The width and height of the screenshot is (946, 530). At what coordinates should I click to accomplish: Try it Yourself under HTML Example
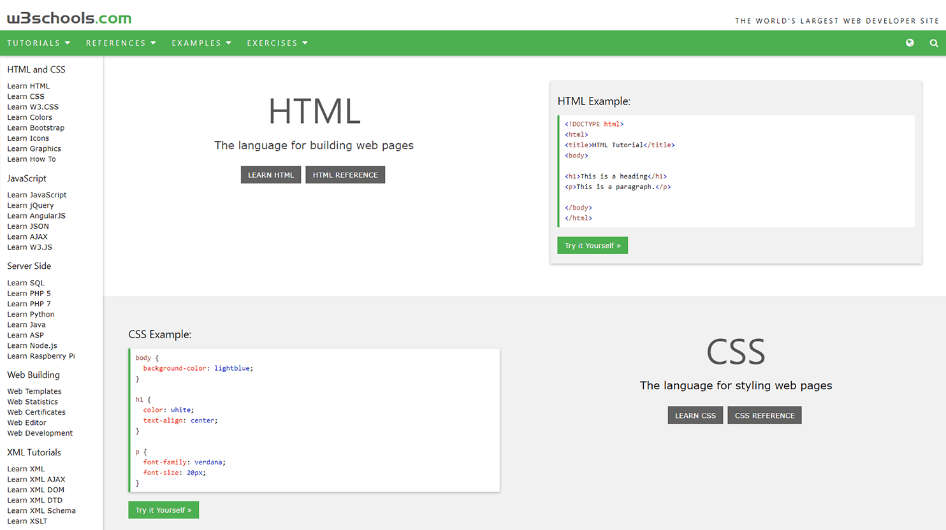592,245
